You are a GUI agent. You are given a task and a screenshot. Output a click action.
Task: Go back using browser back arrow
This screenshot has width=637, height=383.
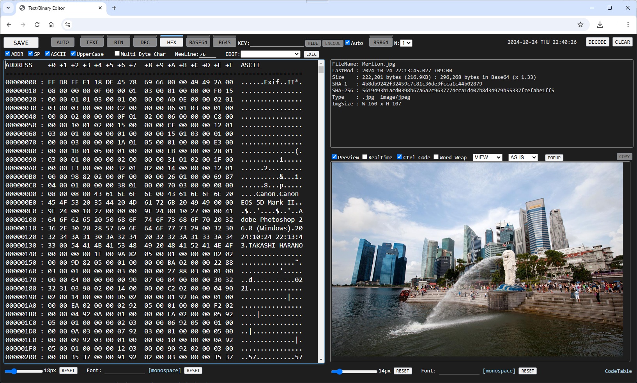tap(9, 25)
